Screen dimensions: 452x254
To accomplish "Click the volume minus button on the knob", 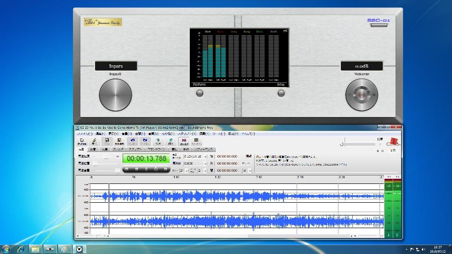I will click(x=349, y=95).
